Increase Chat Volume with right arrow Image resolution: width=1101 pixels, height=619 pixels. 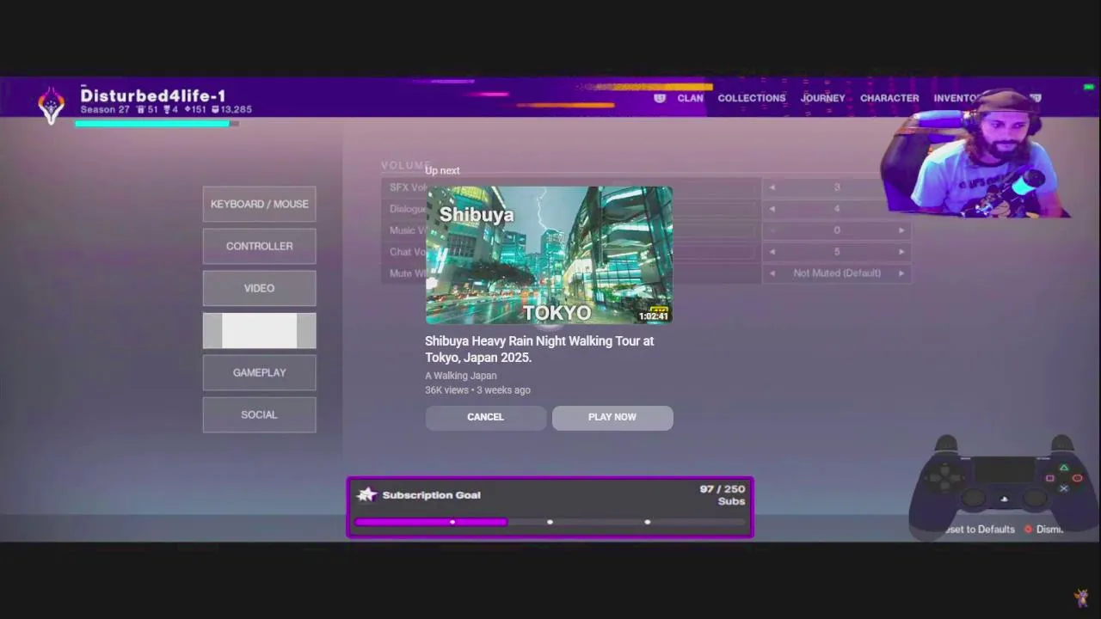click(901, 252)
